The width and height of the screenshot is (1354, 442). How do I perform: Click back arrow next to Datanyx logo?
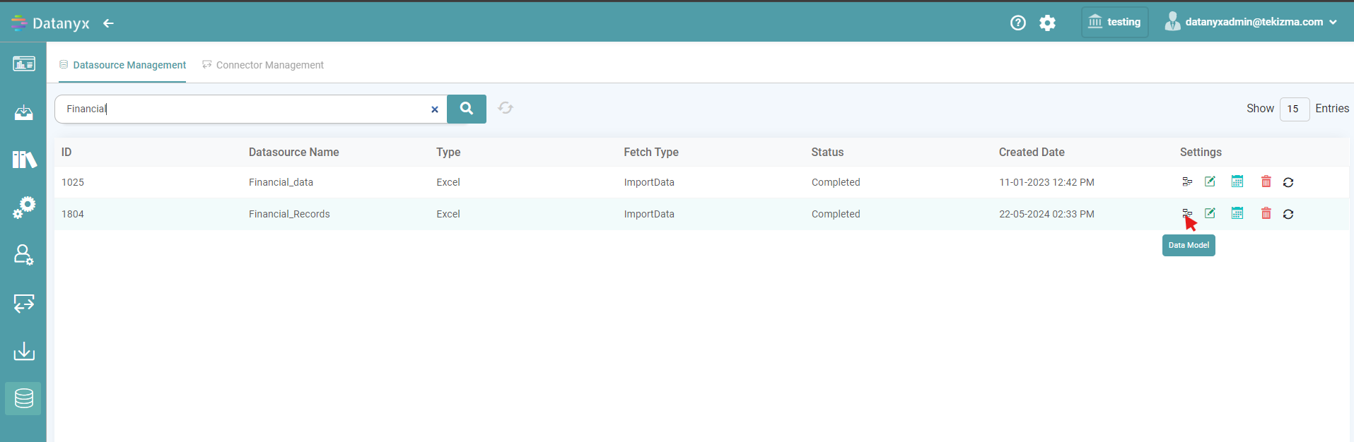[x=108, y=23]
